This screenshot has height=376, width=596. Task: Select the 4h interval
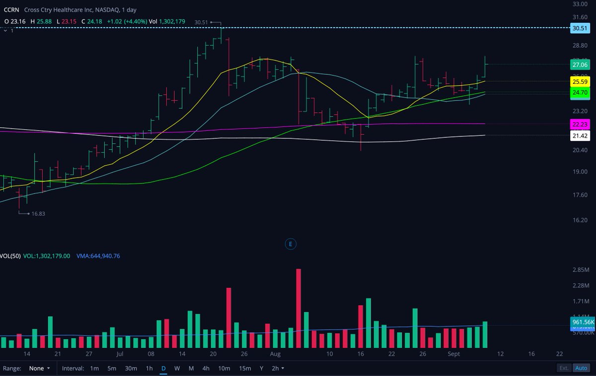pyautogui.click(x=206, y=369)
